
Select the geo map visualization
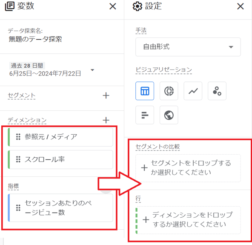(169, 115)
